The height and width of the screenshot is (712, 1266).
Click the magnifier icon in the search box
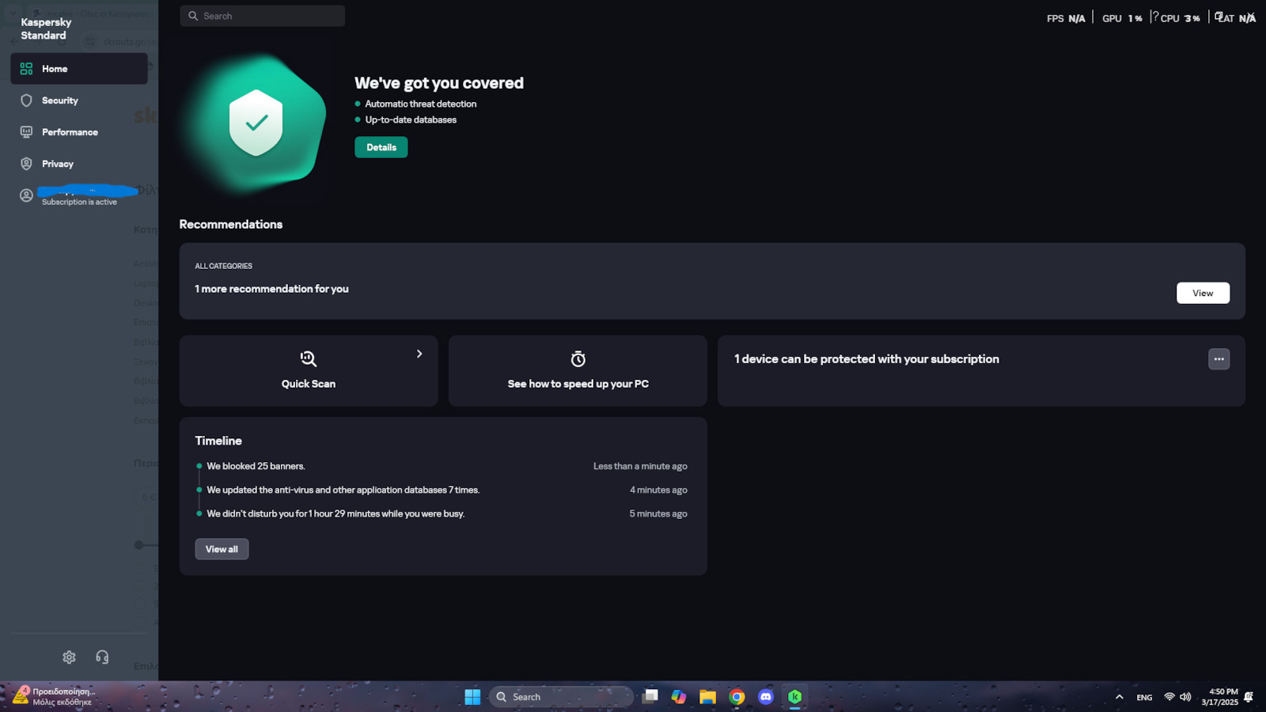193,16
